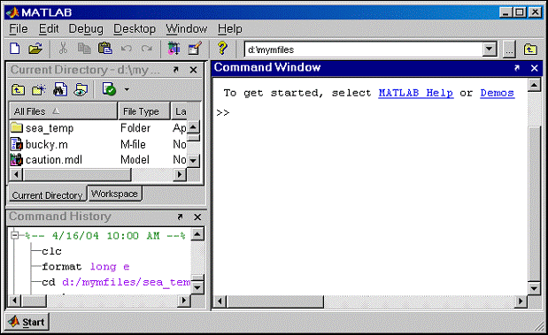Click the New M-file toolbar icon
Screen dimensions: 548x335
pos(15,49)
